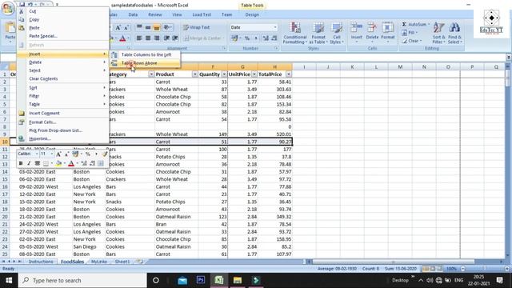Open TotalPrice column filter dropdown
Screen dimensions: 512x288
(289, 74)
